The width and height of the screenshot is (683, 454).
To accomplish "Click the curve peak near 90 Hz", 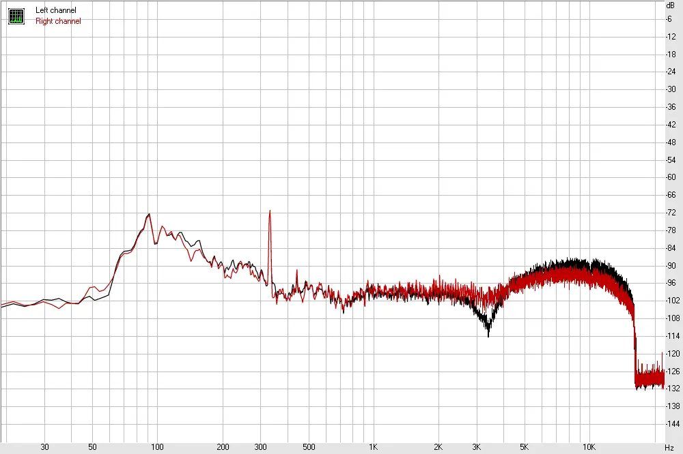I will tap(149, 215).
